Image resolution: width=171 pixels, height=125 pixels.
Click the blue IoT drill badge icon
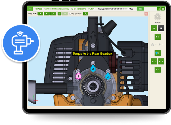[x=21, y=43]
